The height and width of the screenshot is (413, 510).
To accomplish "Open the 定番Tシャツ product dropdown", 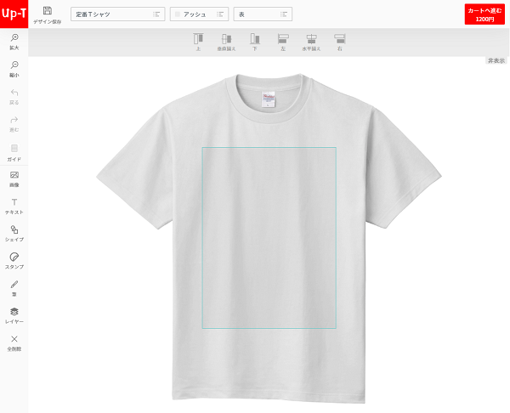I will 118,14.
